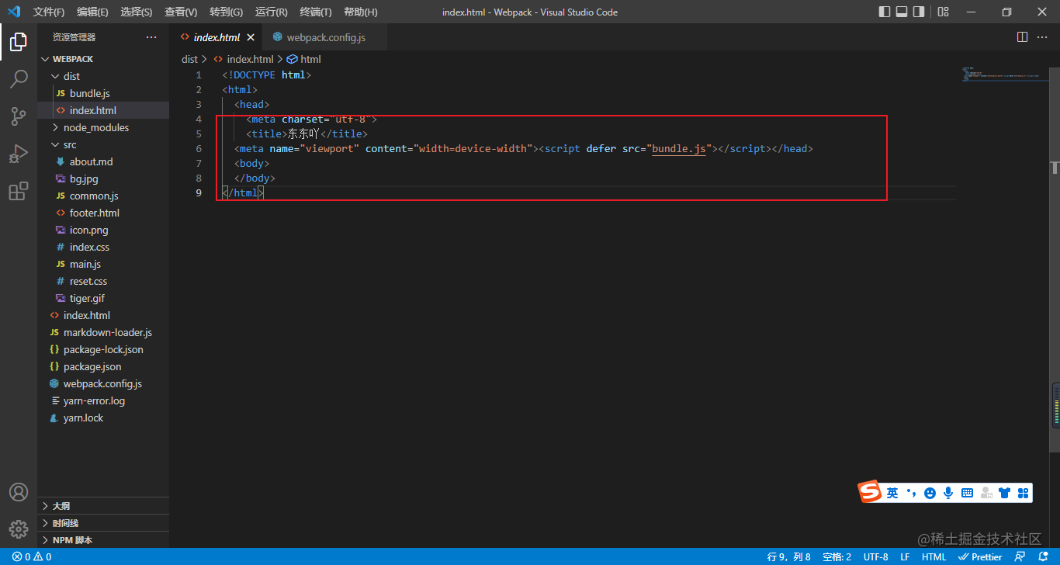This screenshot has height=565, width=1060.
Task: Click the VS Code logo icon
Action: tap(14, 12)
